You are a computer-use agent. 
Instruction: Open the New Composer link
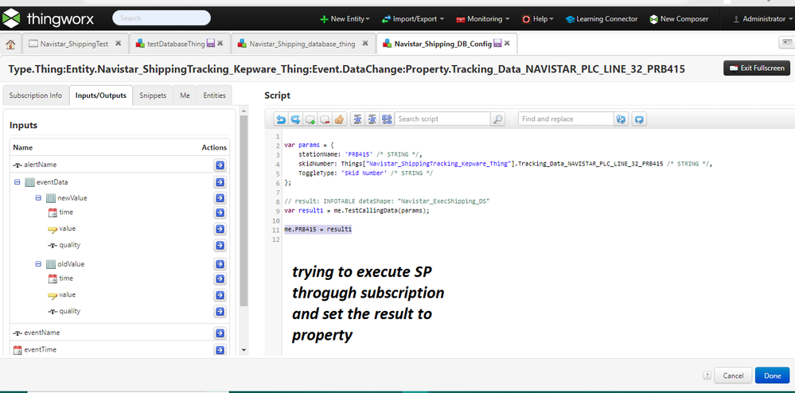click(679, 19)
